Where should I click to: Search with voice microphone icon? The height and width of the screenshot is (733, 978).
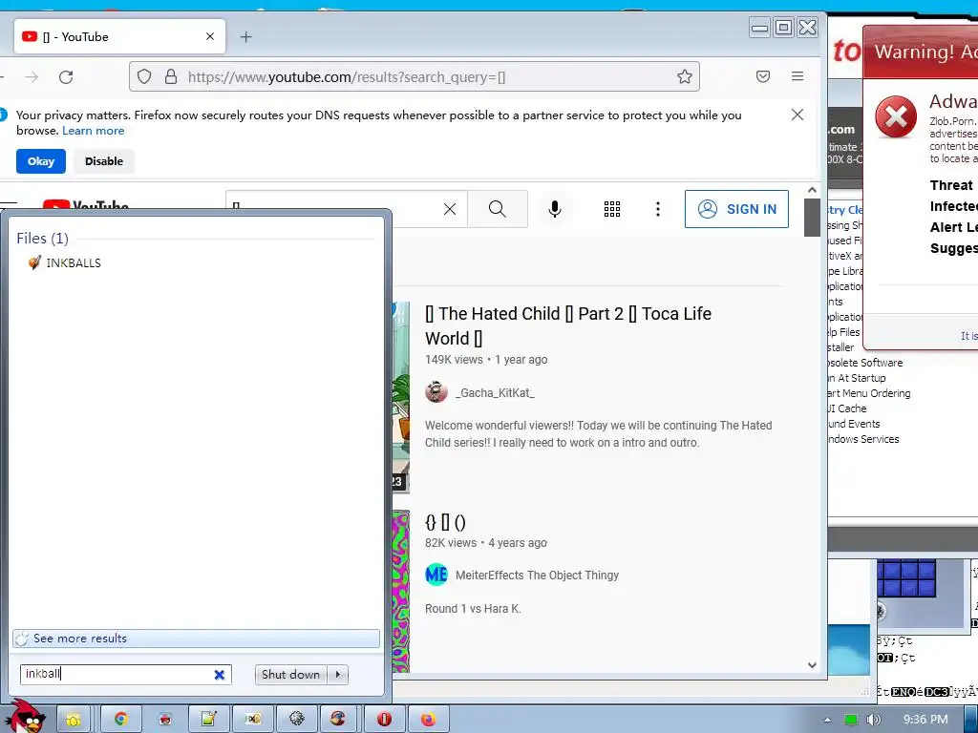click(555, 209)
